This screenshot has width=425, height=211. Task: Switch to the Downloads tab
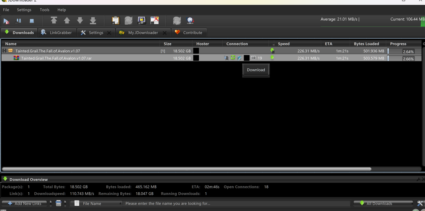coord(19,33)
